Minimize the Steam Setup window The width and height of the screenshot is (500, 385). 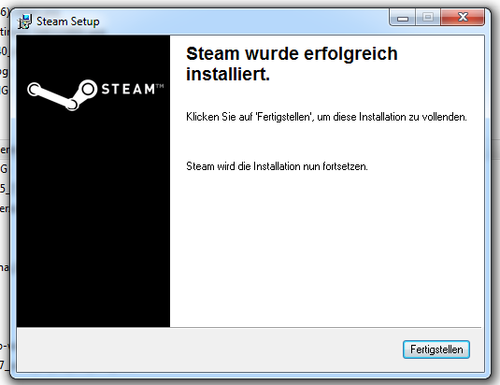coord(403,17)
